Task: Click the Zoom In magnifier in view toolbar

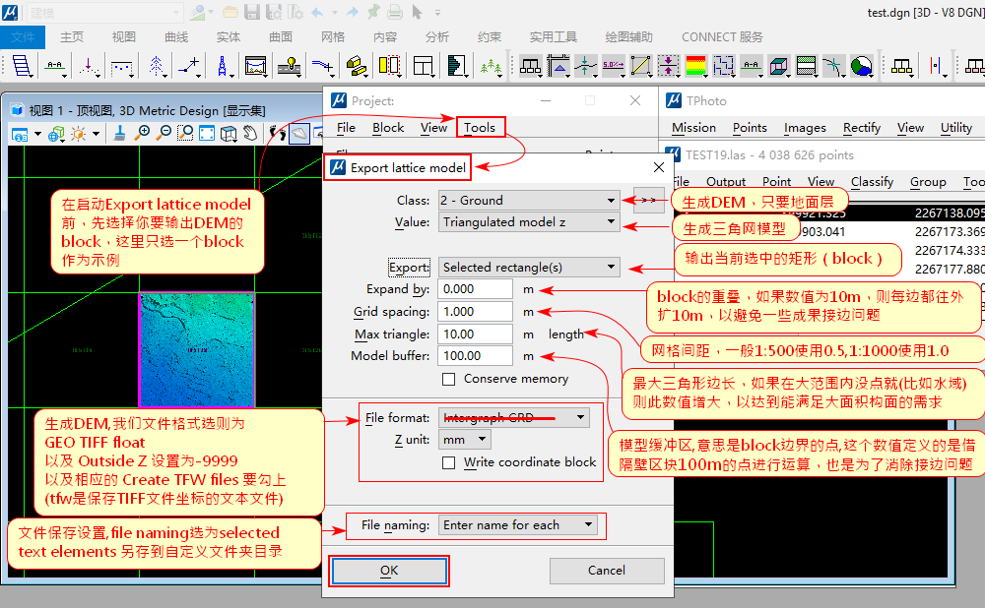Action: click(x=143, y=133)
